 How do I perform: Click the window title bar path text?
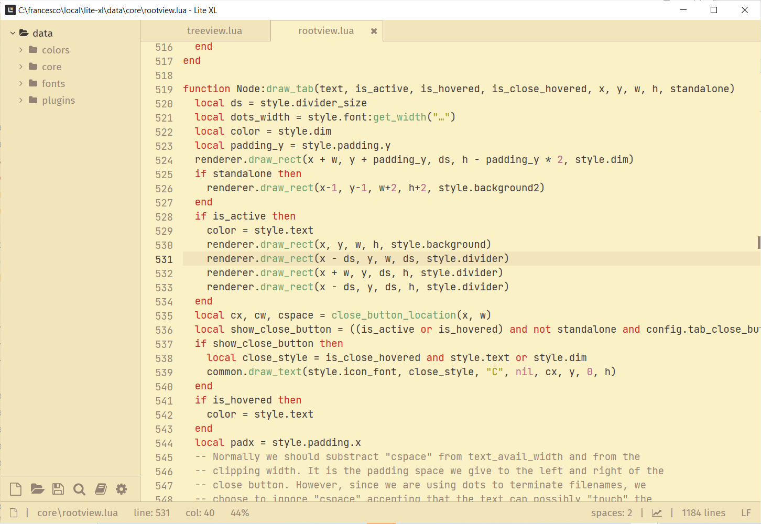point(117,10)
